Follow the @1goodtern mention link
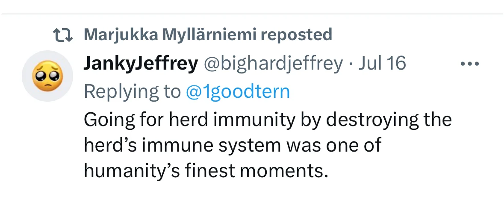This screenshot has height=202, width=504. [238, 91]
